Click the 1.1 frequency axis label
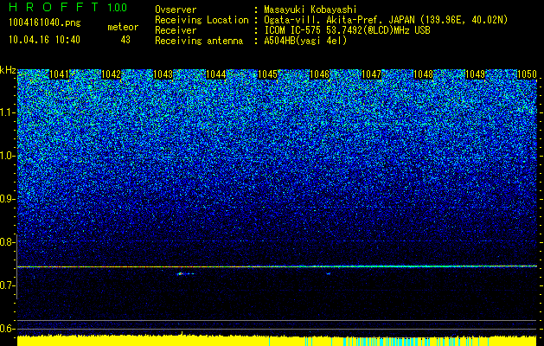The height and width of the screenshot is (346, 544). tap(7, 112)
